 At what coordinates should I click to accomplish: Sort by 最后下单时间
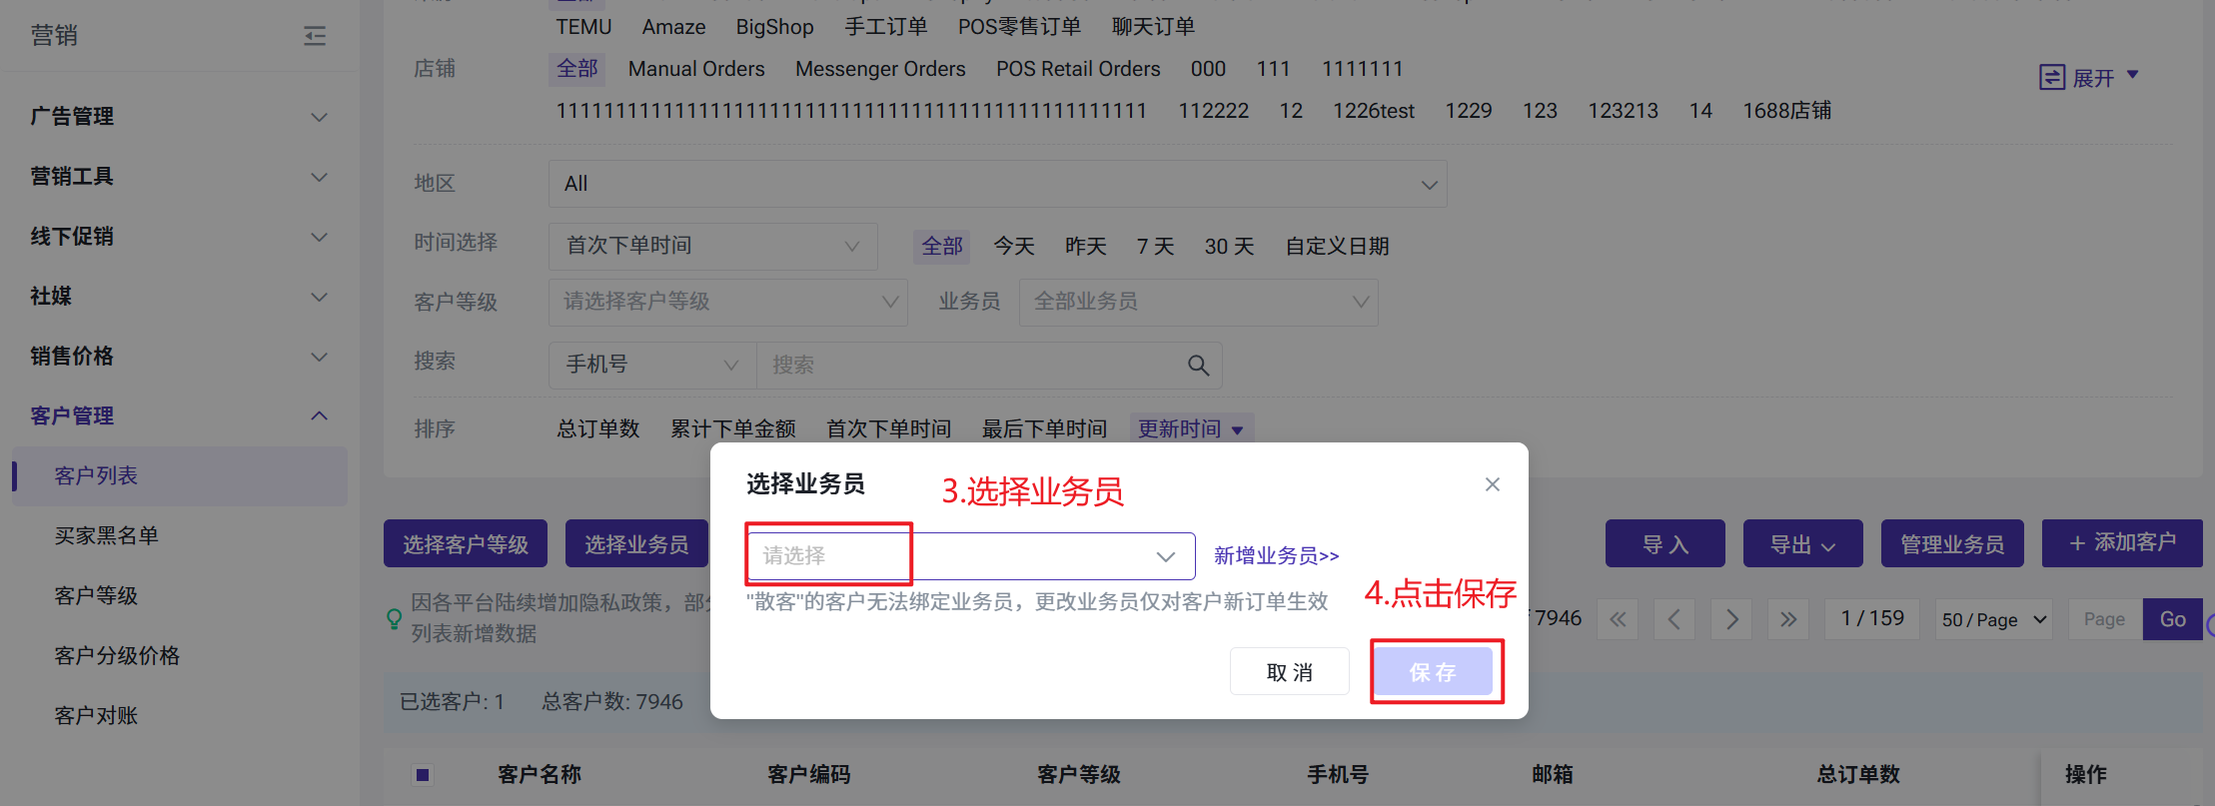click(x=1045, y=429)
